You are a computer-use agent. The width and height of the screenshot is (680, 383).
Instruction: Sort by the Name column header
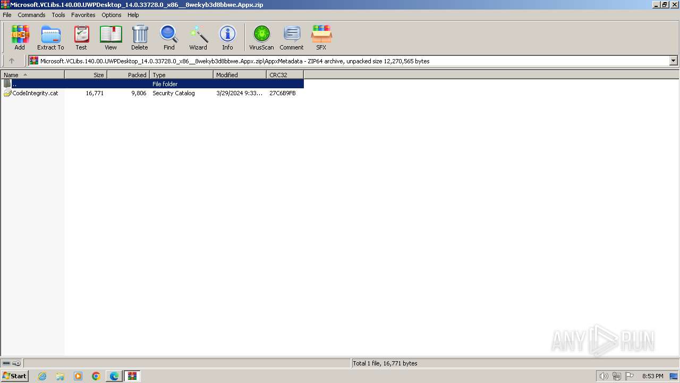pyautogui.click(x=32, y=75)
